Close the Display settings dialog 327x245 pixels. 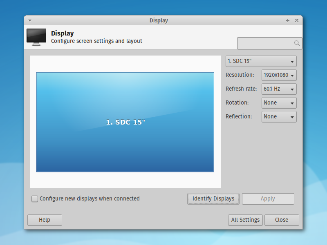pos(282,220)
